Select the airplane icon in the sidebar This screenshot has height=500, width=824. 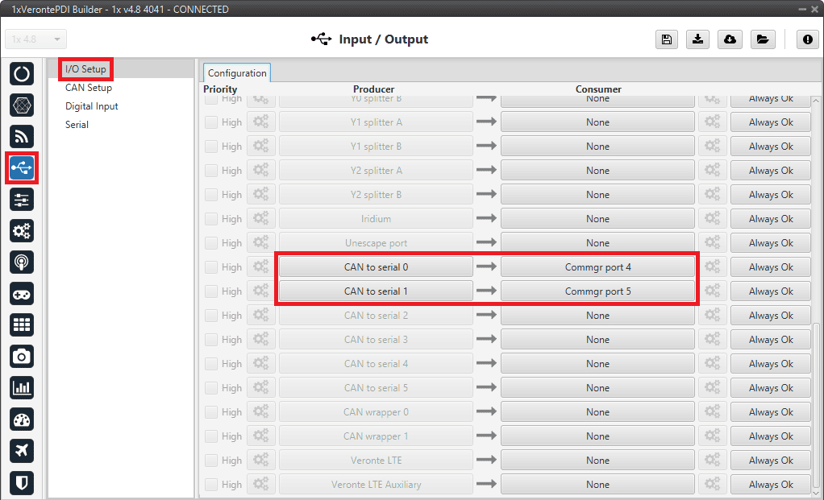coord(22,450)
